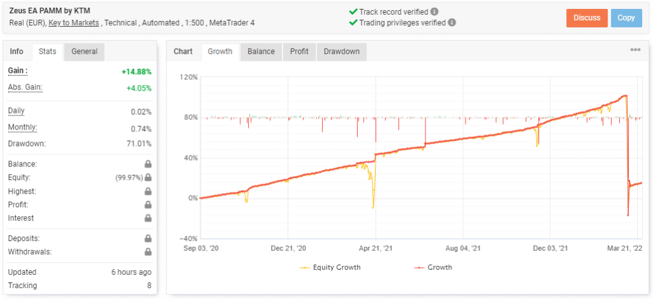Select the Balance chart tab
This screenshot has height=299, width=653.
tap(261, 52)
